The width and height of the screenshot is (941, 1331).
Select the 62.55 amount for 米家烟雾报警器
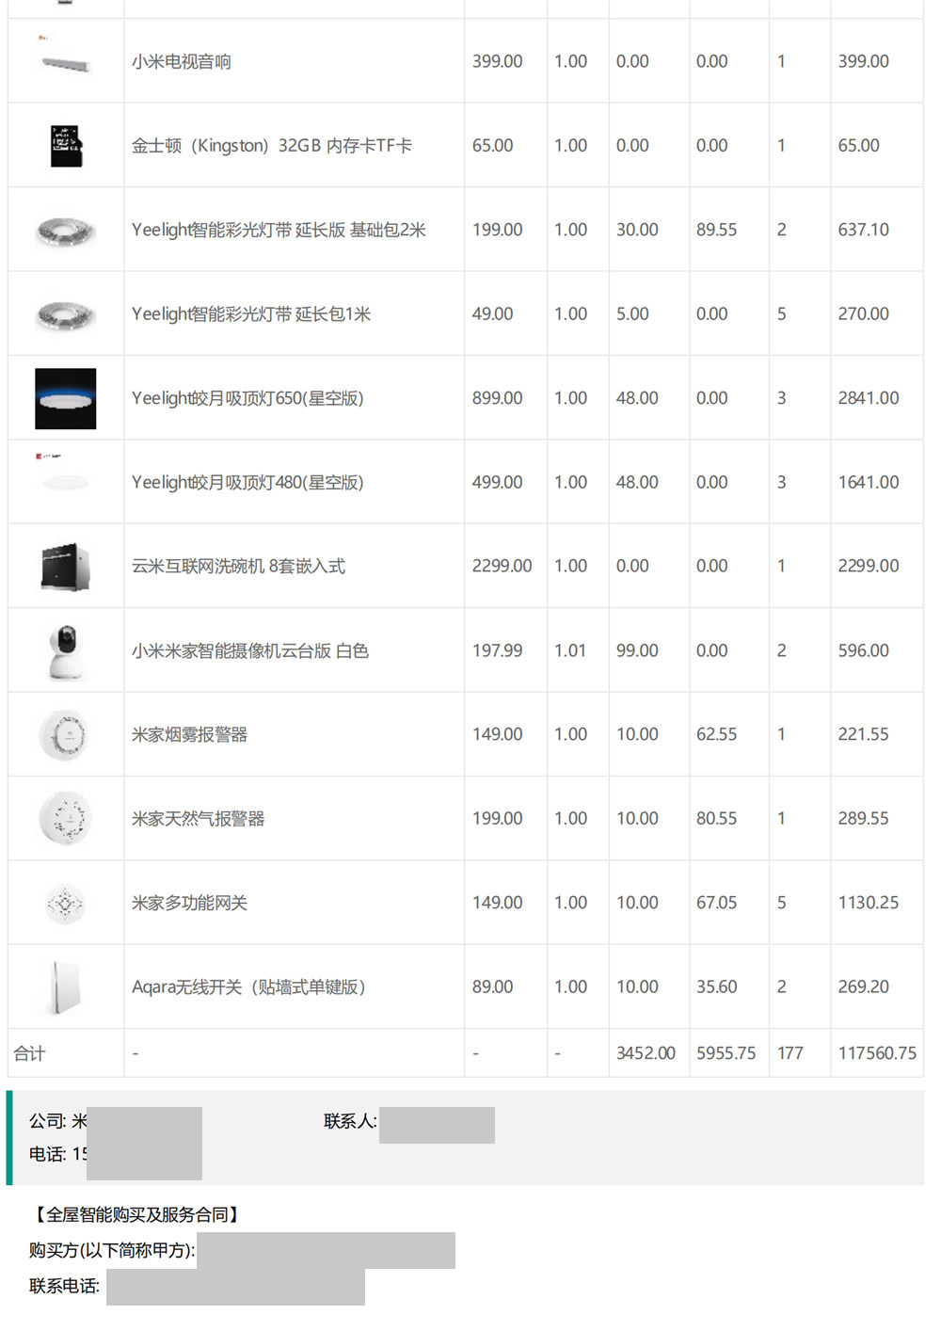point(717,734)
